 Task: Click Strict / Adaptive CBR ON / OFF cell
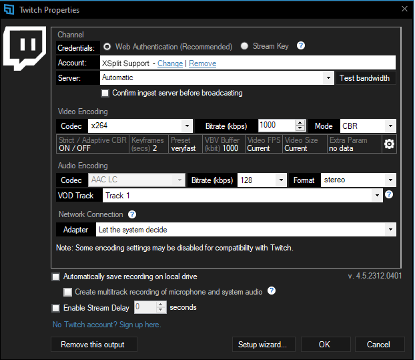(93, 144)
